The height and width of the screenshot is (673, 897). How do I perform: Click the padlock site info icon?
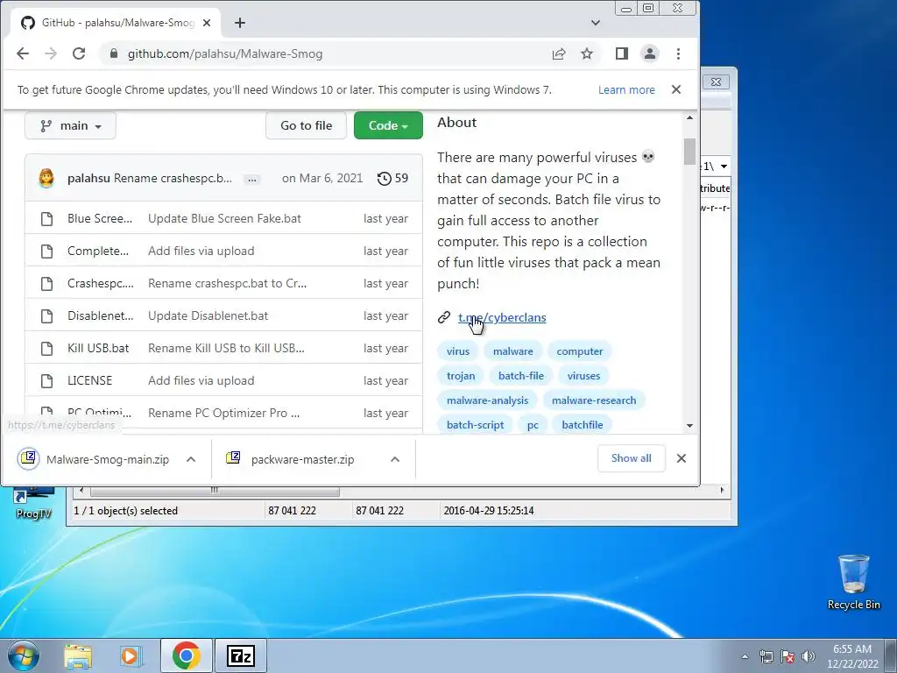[x=114, y=53]
